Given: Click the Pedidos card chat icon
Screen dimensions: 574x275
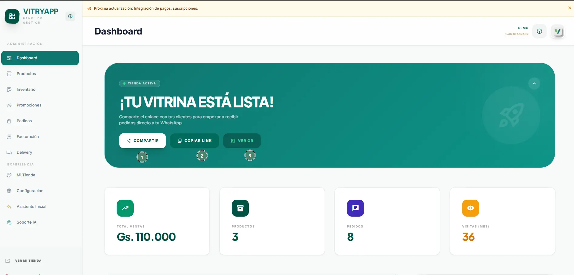Looking at the screenshot, I should [355, 208].
